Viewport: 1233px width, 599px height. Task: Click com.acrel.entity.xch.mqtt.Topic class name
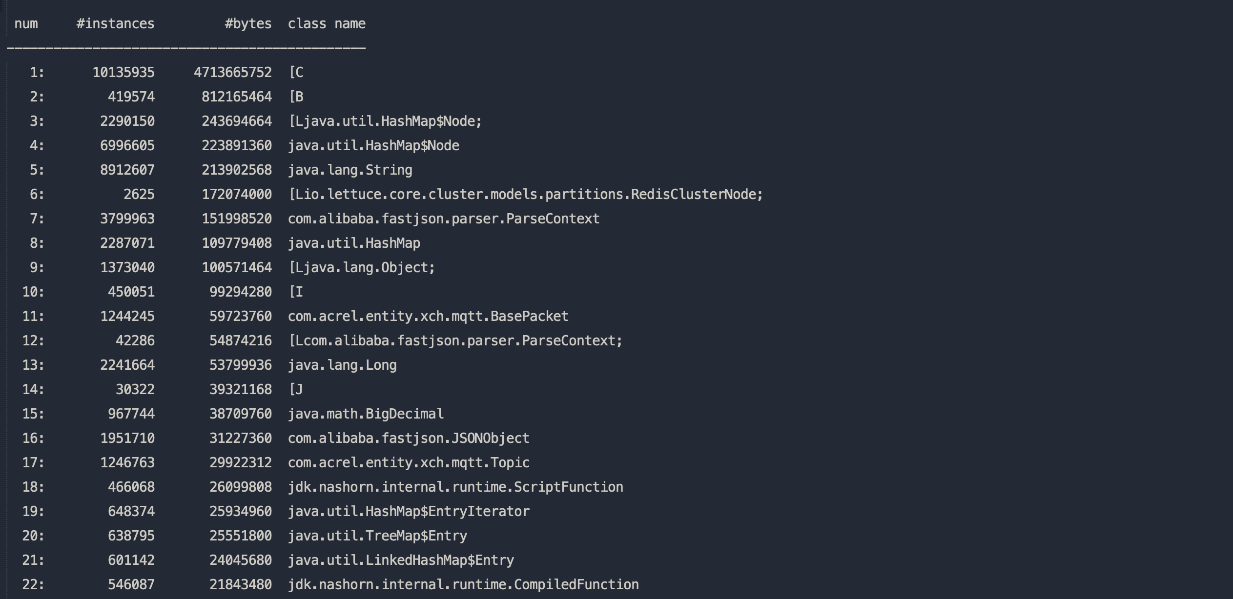[x=409, y=463]
